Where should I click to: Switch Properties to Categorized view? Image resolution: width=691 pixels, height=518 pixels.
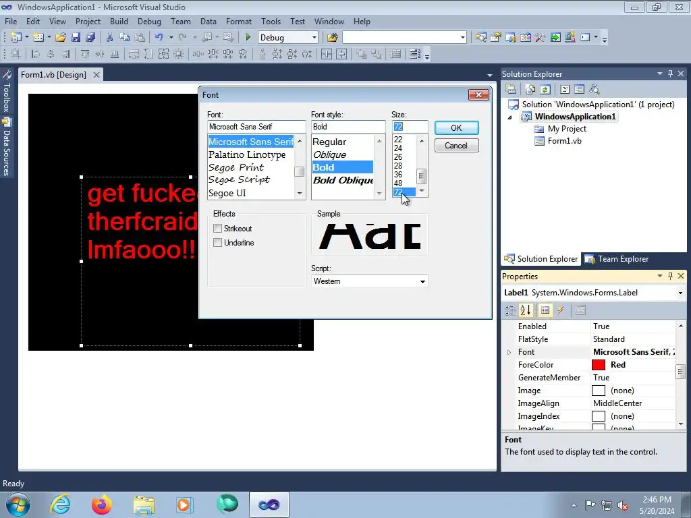[510, 310]
